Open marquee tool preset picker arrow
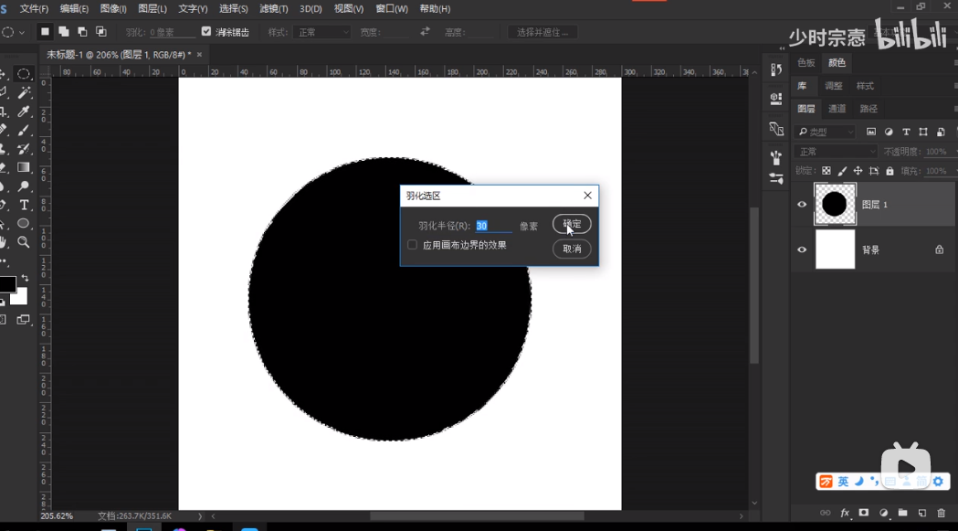The width and height of the screenshot is (958, 531). tap(22, 32)
